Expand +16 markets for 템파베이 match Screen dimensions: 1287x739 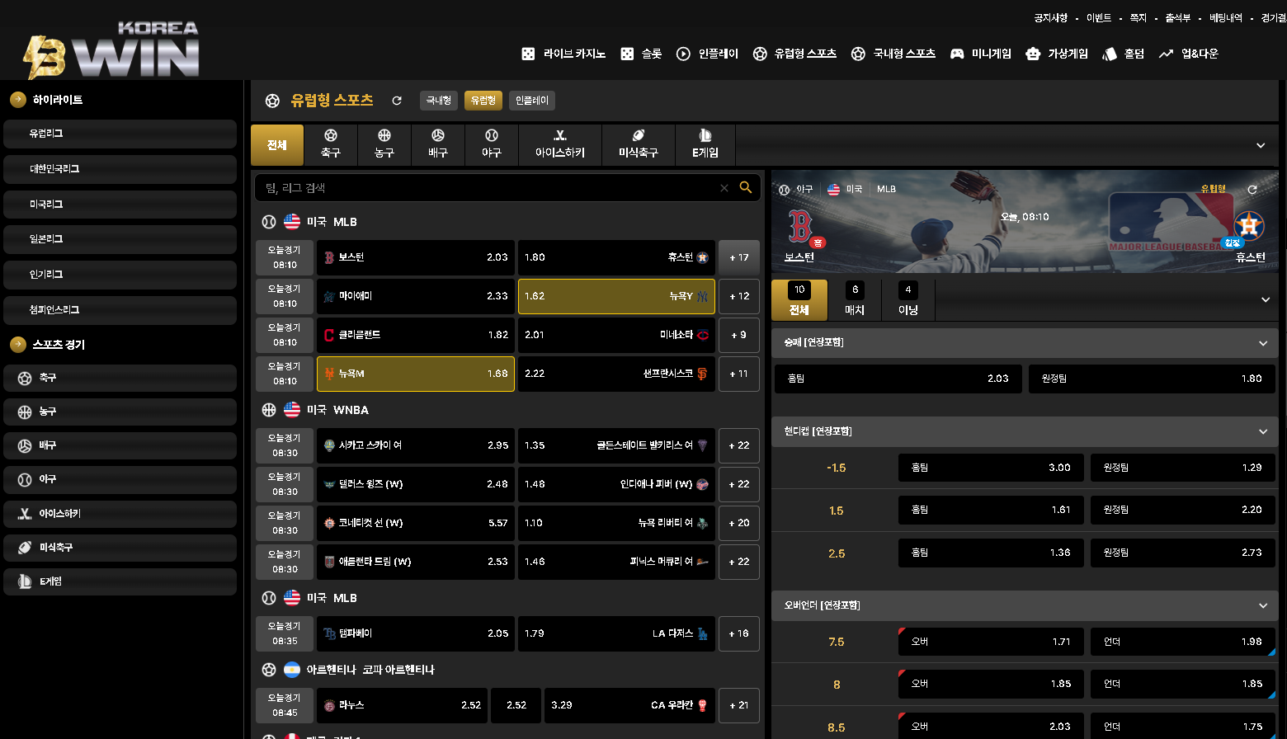coord(739,633)
